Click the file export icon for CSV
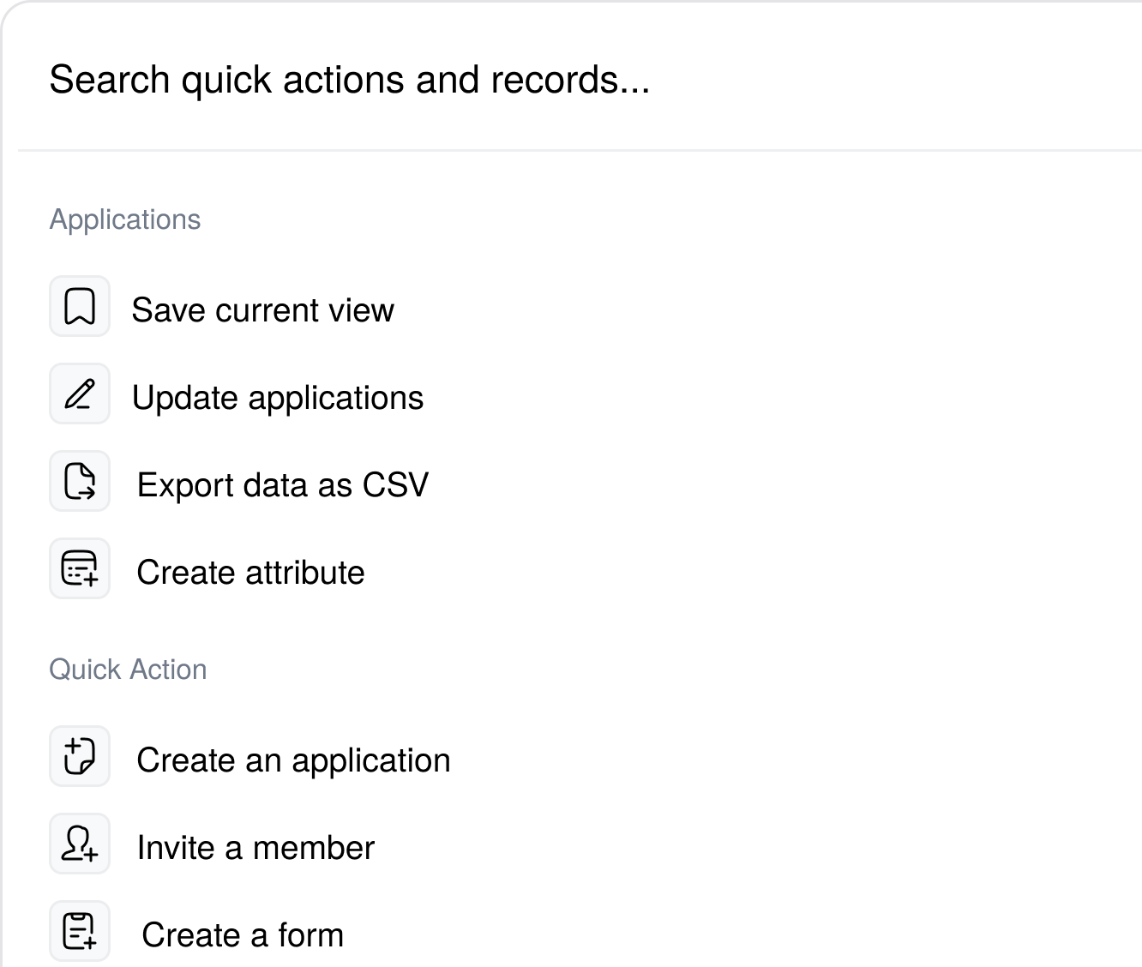This screenshot has width=1142, height=967. coord(80,482)
